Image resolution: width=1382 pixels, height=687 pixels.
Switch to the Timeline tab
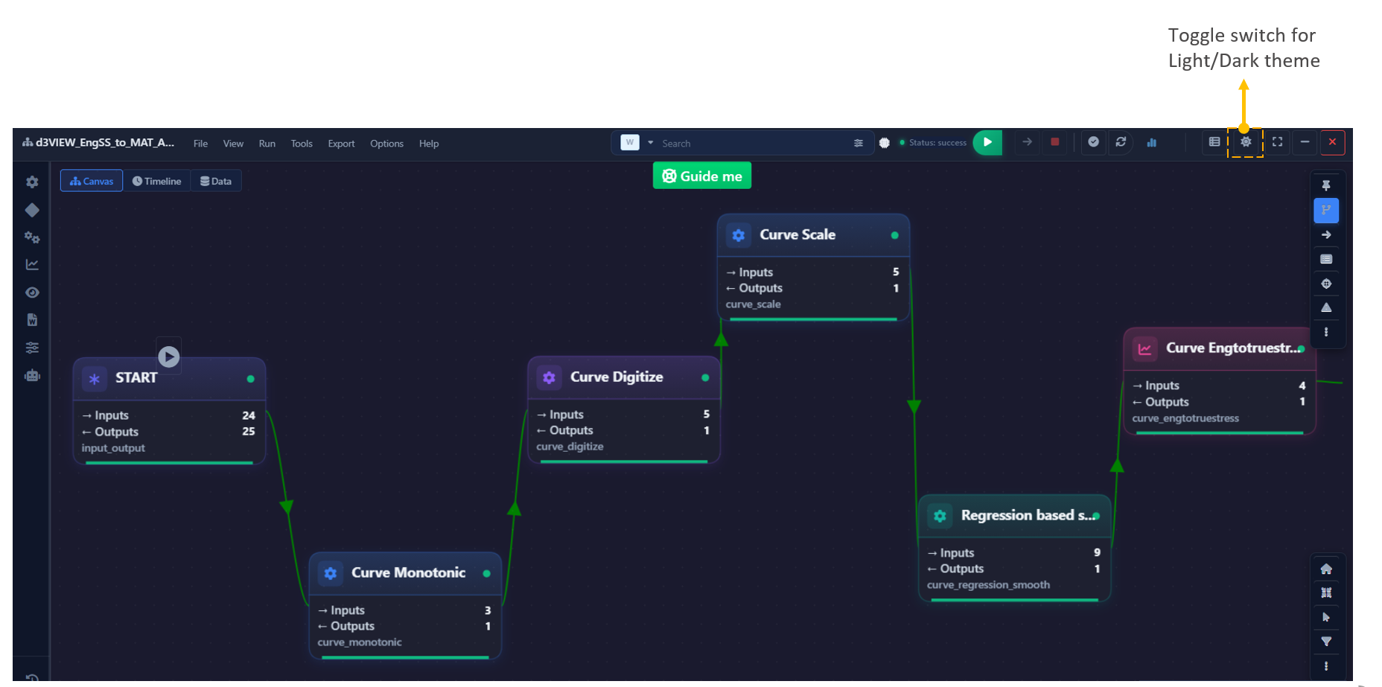click(x=156, y=181)
